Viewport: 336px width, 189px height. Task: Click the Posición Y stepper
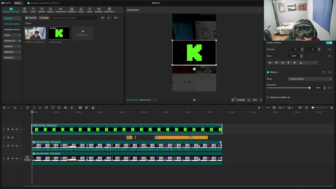click(319, 49)
